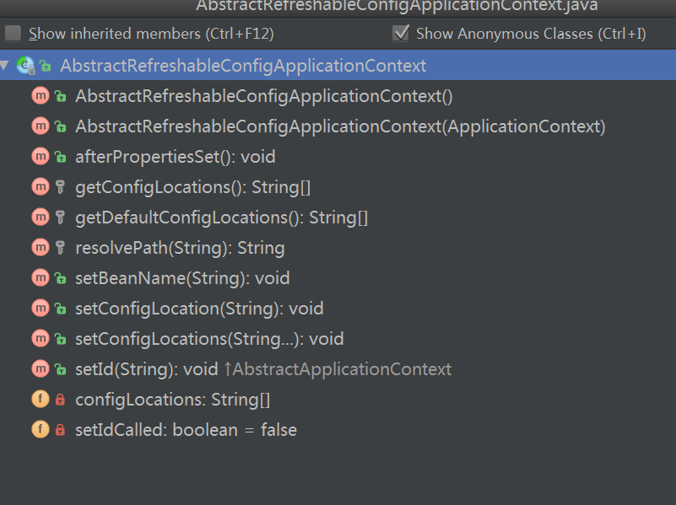
Task: Click the green public lock icon for setBeanName
Action: pyautogui.click(x=61, y=278)
